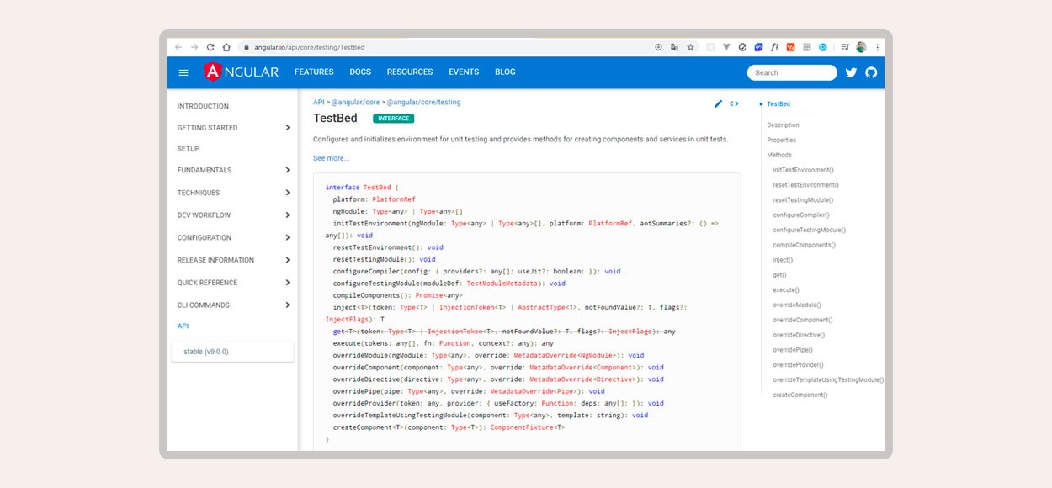1052x488 pixels.
Task: Select API in the sidebar
Action: [x=183, y=326]
